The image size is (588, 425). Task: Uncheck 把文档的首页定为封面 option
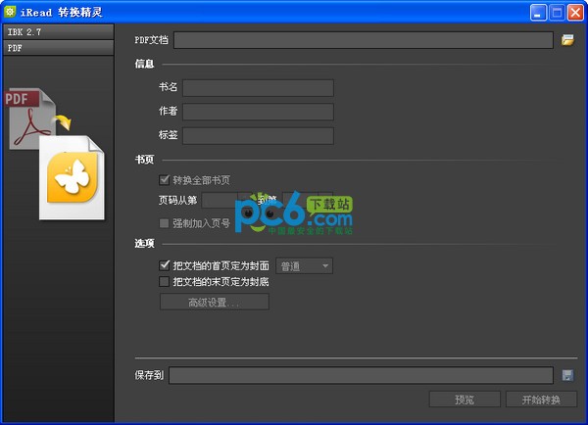tap(164, 265)
